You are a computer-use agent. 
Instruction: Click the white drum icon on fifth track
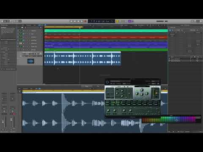click(x=21, y=43)
